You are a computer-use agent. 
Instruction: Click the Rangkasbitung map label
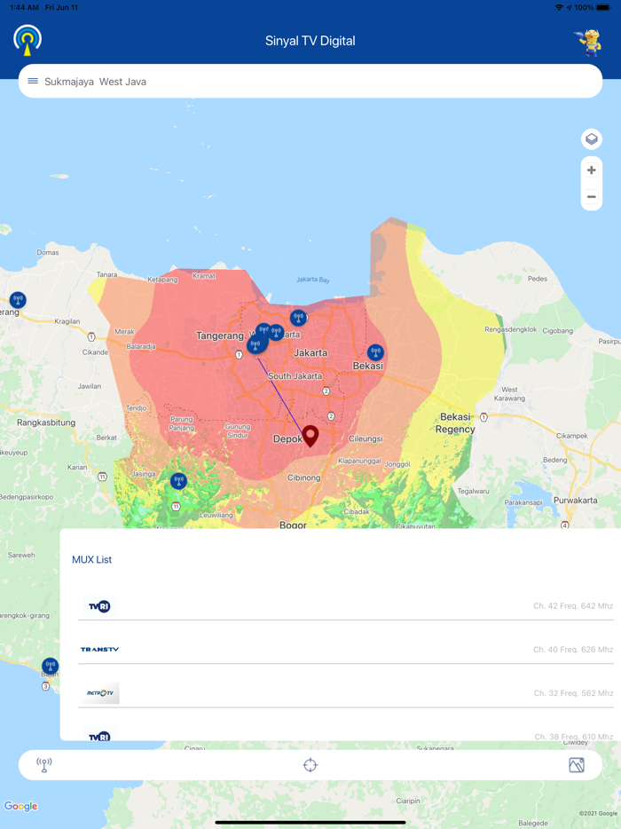[x=46, y=422]
